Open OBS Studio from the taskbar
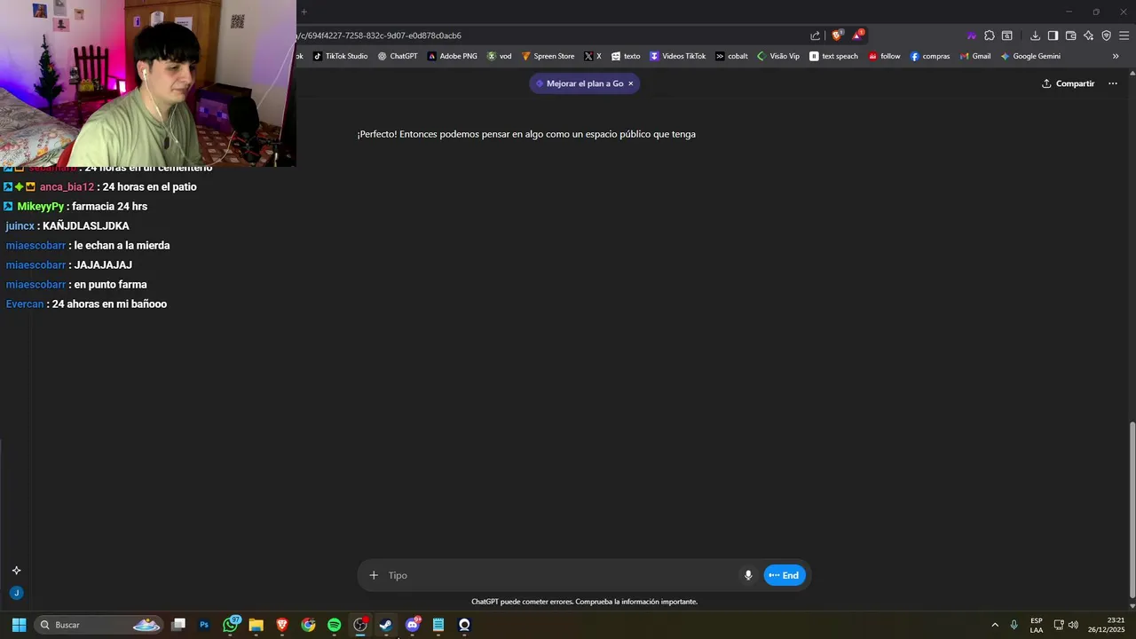The height and width of the screenshot is (639, 1136). click(x=360, y=625)
